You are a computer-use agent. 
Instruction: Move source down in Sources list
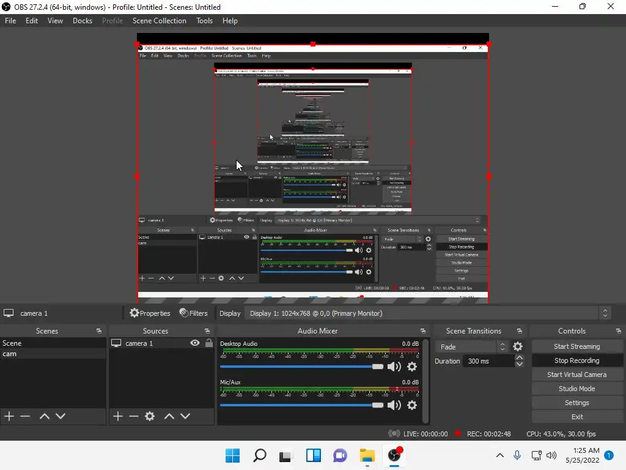coord(185,416)
